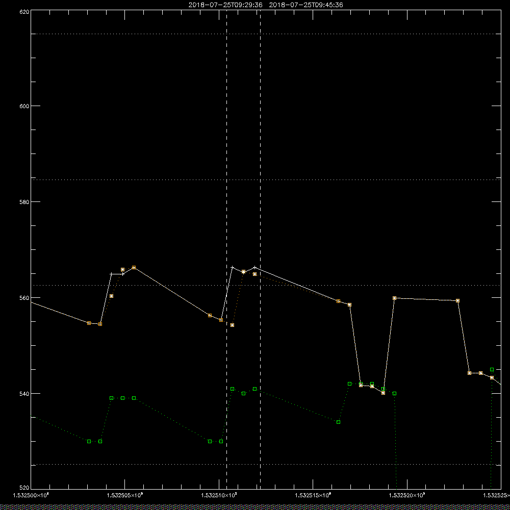Click the green square marker above 544 near right edge
This screenshot has width=510, height=510.
(x=492, y=369)
